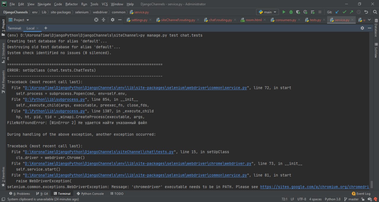
Task: Push commits with green Git arrow
Action: coord(351,12)
